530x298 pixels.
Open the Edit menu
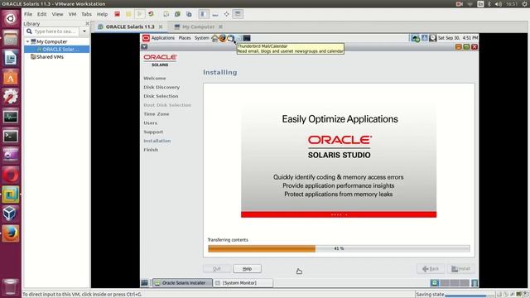tap(42, 14)
